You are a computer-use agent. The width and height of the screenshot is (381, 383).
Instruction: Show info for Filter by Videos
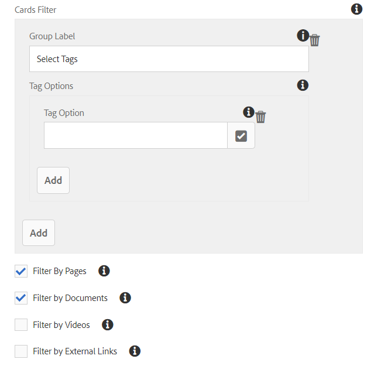[108, 324]
